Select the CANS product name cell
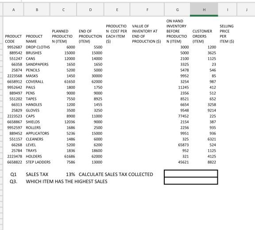The image size is (255, 230). point(31,59)
